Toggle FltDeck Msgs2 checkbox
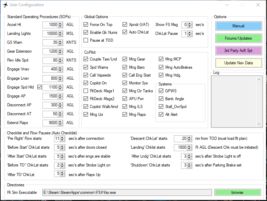 pos(86,99)
